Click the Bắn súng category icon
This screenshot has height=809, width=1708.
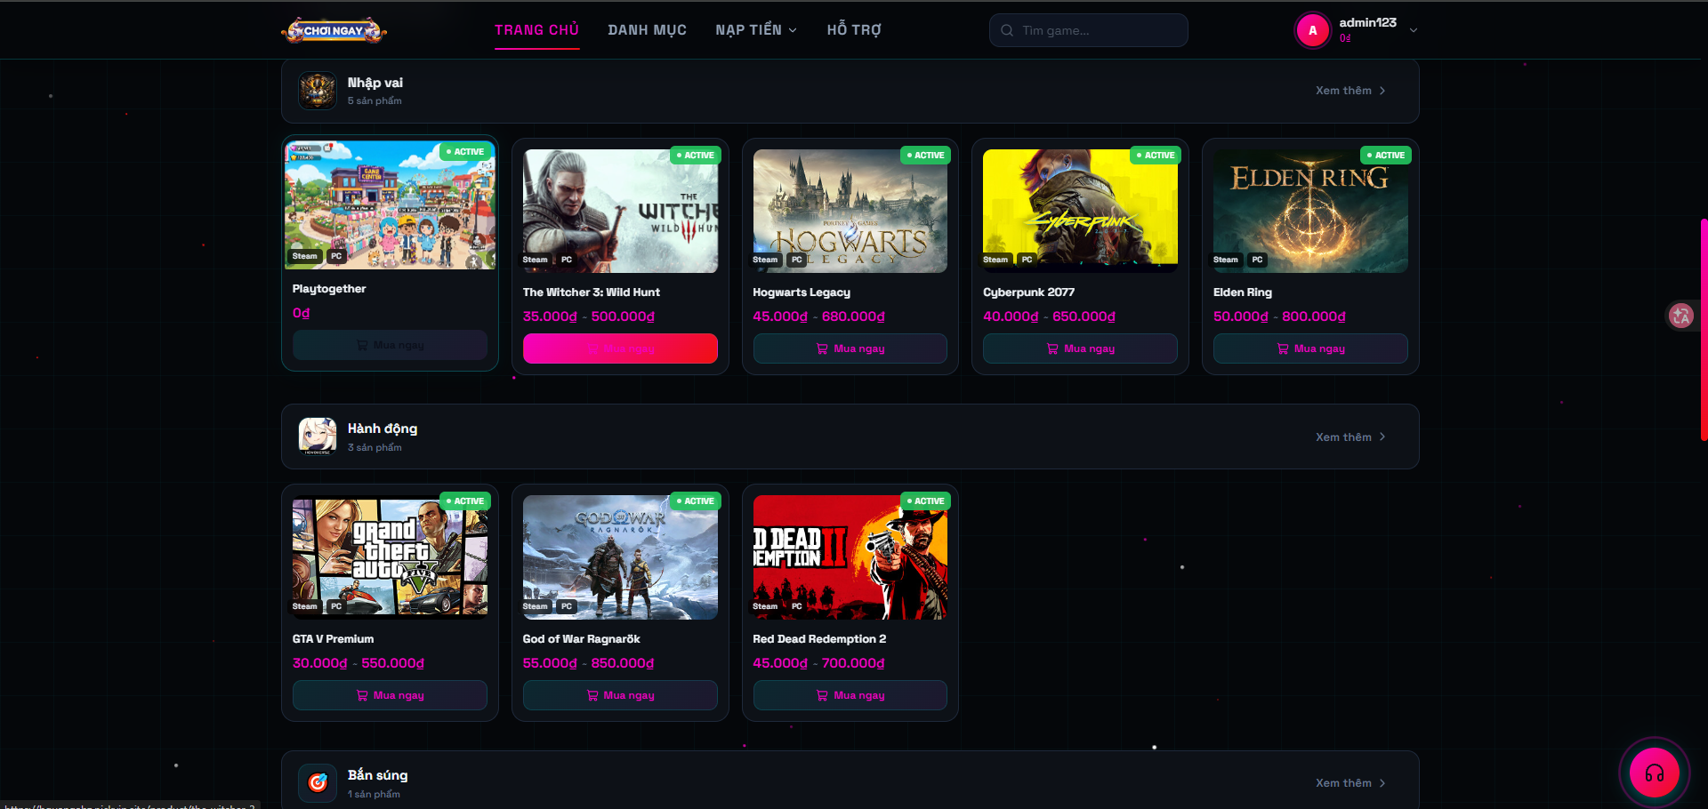(318, 782)
